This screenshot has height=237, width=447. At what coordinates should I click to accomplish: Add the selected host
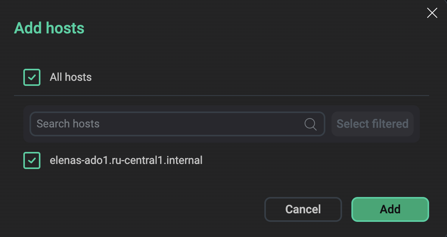(390, 209)
